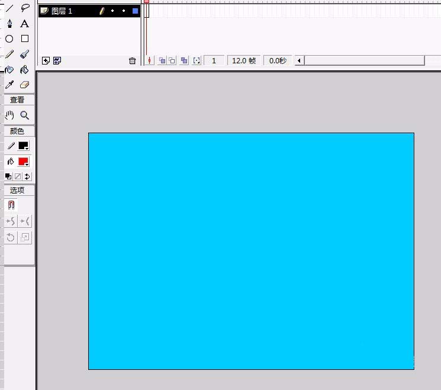Image resolution: width=441 pixels, height=390 pixels.
Task: Select the Eraser tool
Action: click(x=25, y=85)
